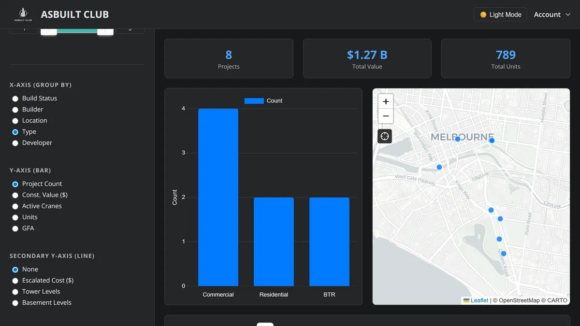This screenshot has height=326, width=580.
Task: Click the sun icon in Light Mode button
Action: tap(483, 14)
